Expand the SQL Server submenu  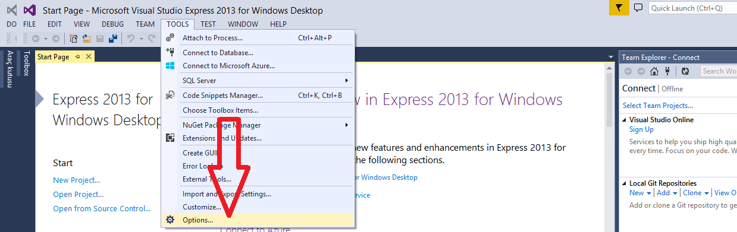coord(347,80)
